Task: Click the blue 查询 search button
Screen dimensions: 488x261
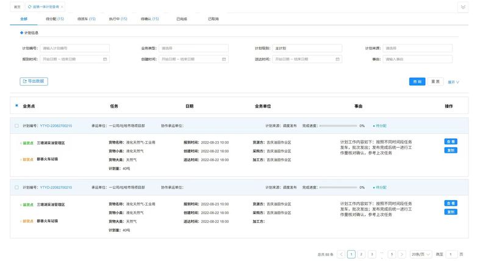Action: [417, 81]
